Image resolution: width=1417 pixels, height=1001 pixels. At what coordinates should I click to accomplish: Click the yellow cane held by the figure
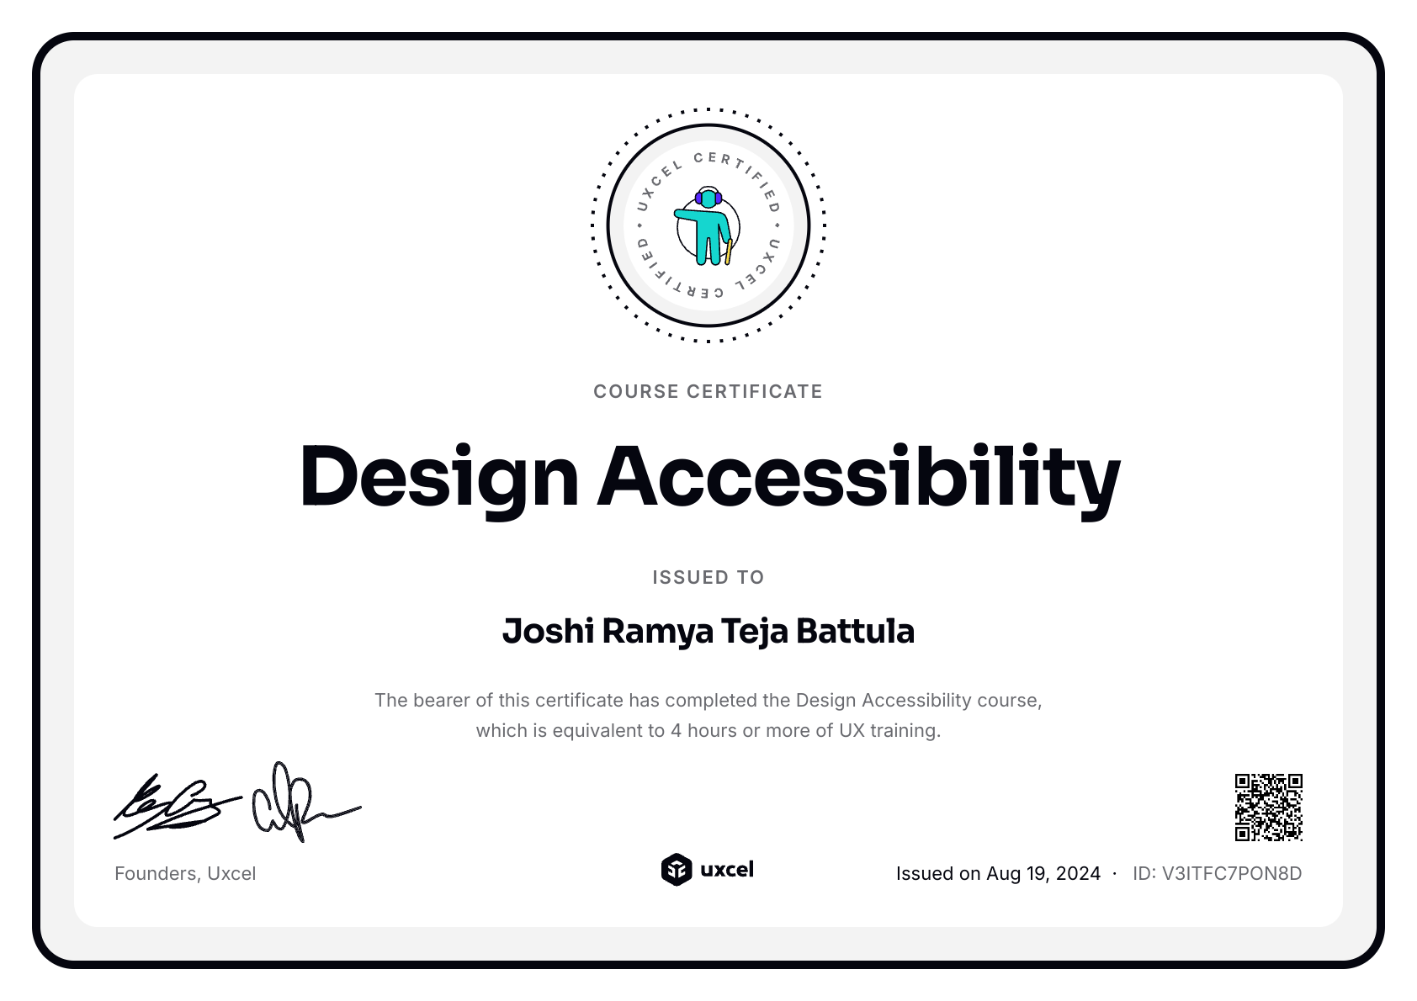729,252
